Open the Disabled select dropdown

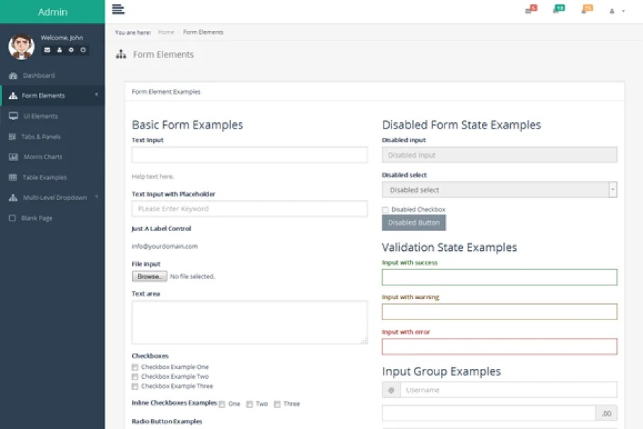coord(499,189)
